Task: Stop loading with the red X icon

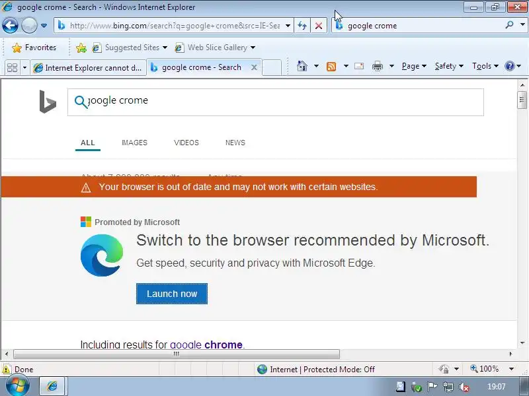Action: tap(319, 26)
